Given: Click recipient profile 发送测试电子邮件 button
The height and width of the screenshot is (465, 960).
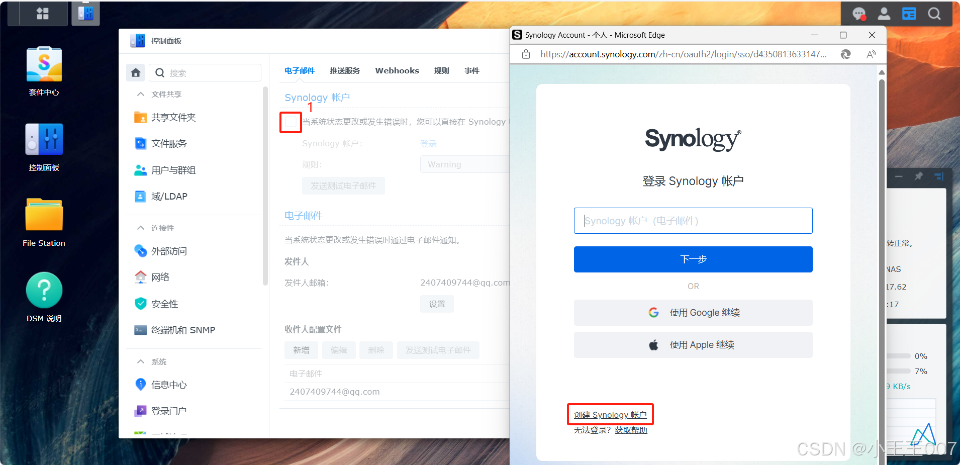Looking at the screenshot, I should pyautogui.click(x=438, y=350).
